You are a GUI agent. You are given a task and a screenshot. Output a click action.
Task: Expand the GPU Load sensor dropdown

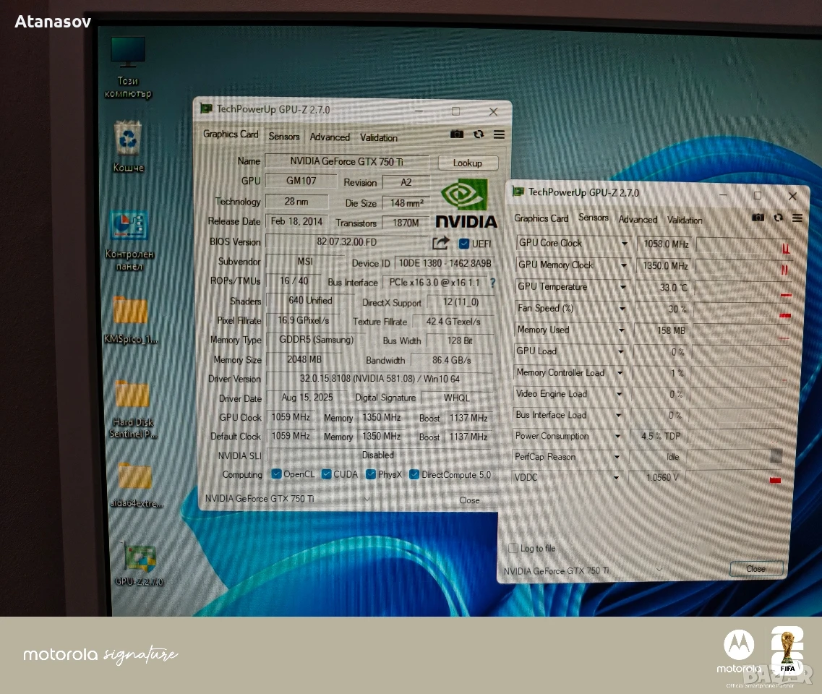click(x=621, y=352)
